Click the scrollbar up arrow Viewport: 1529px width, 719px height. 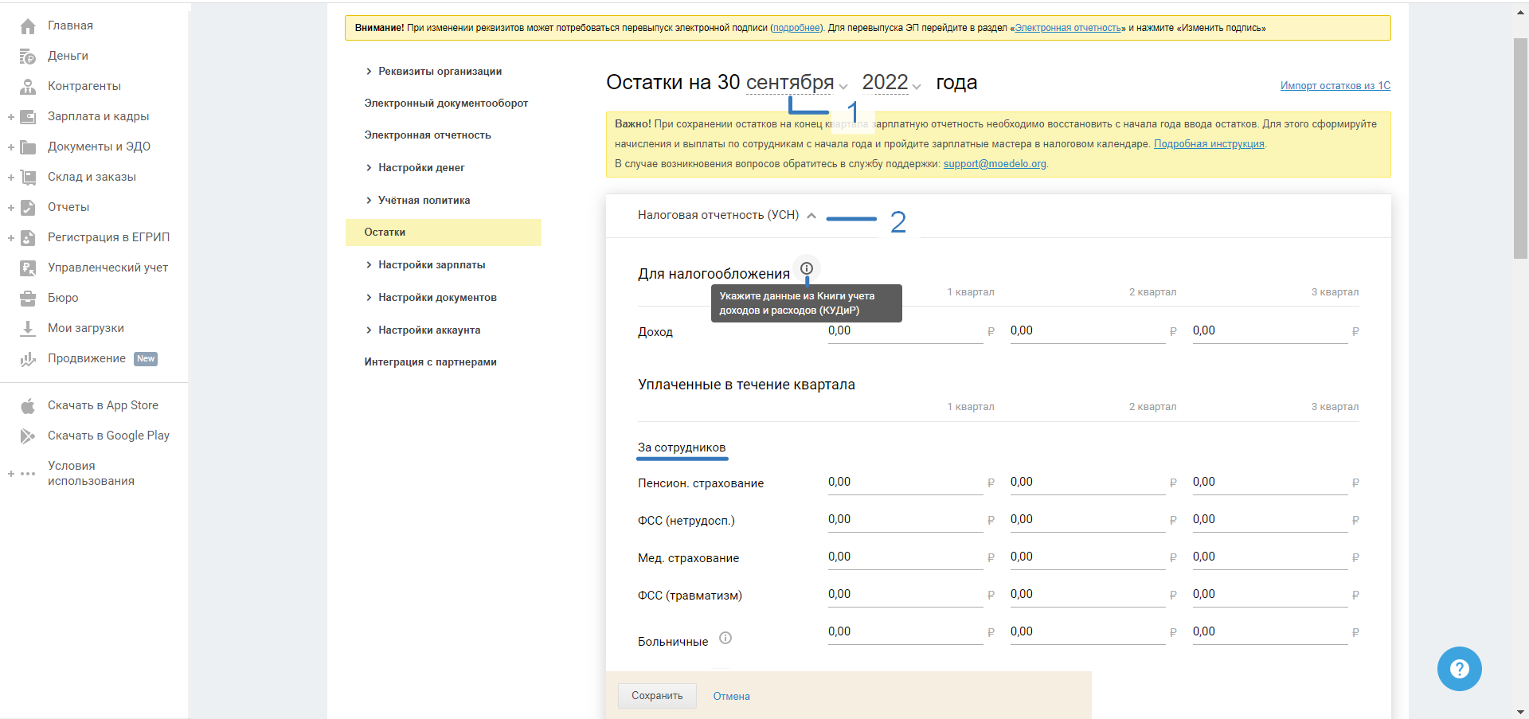[1521, 11]
